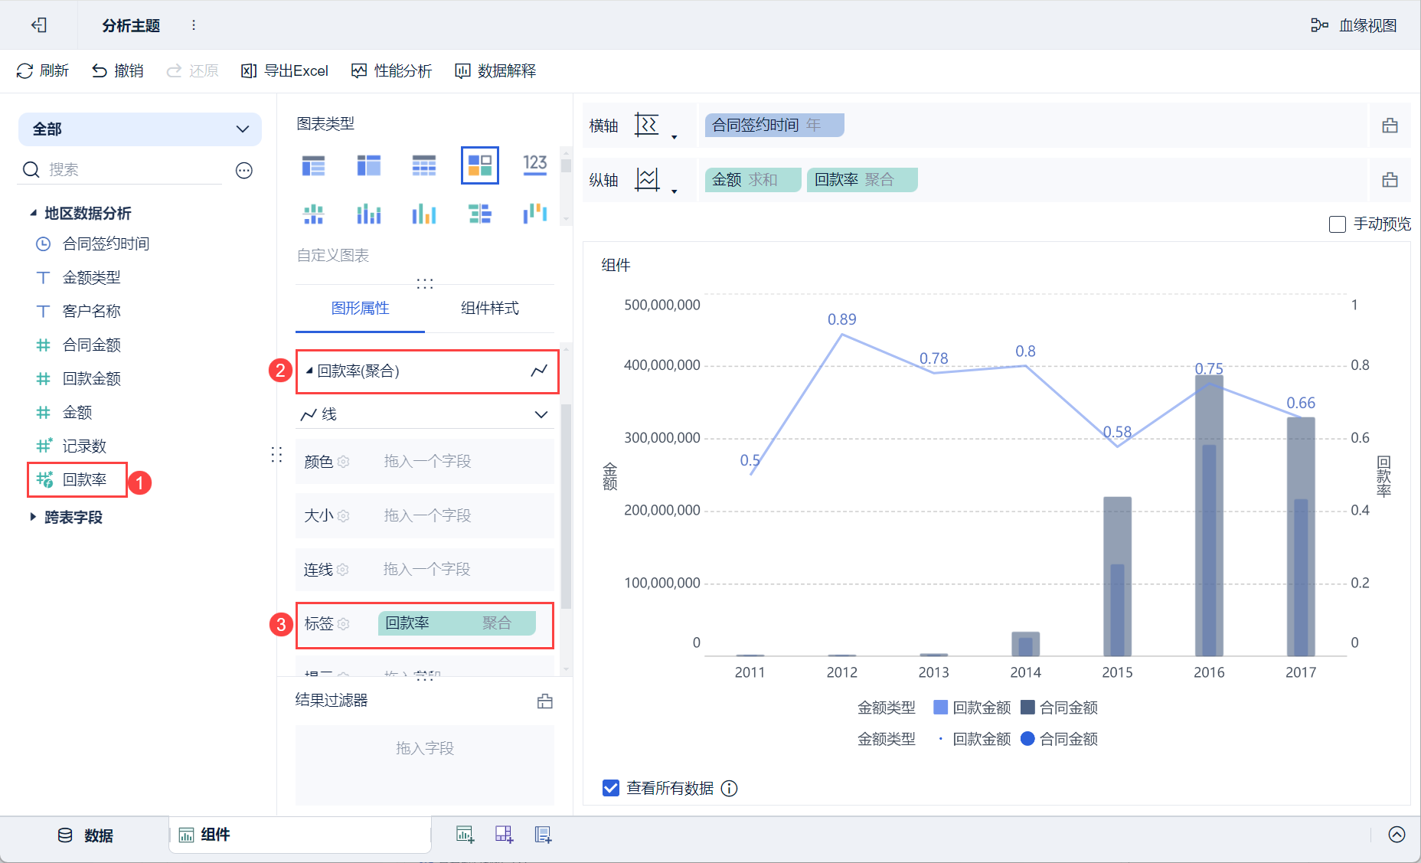This screenshot has height=863, width=1421.
Task: Select the detail grid table chart type
Action: tap(424, 165)
